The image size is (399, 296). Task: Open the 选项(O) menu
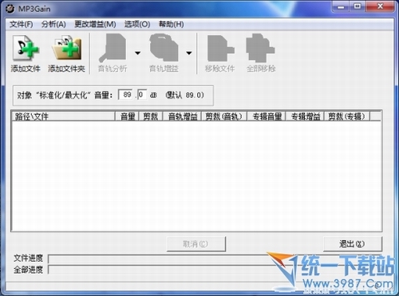click(137, 24)
